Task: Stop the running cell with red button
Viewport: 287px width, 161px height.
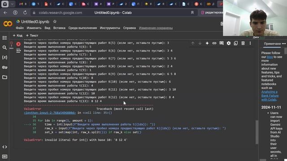Action: coord(18,44)
